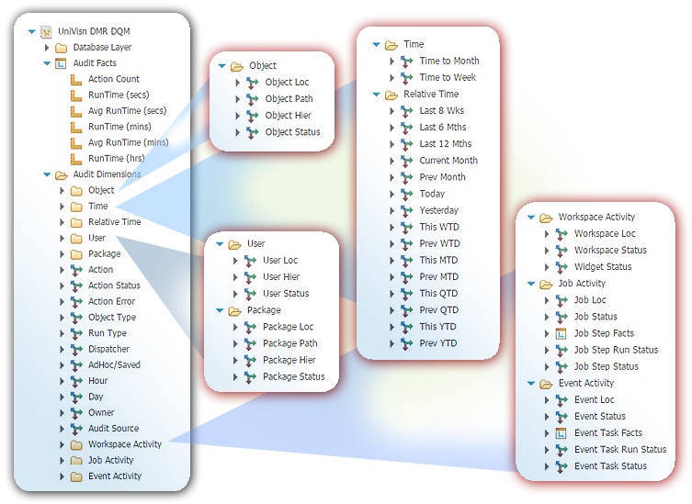Viewport: 692px width, 504px height.
Task: Select the Action Error dimension
Action: pyautogui.click(x=111, y=301)
